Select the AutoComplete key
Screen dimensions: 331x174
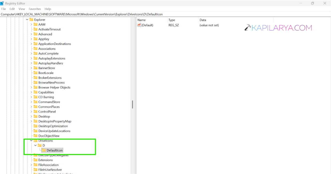coord(48,54)
